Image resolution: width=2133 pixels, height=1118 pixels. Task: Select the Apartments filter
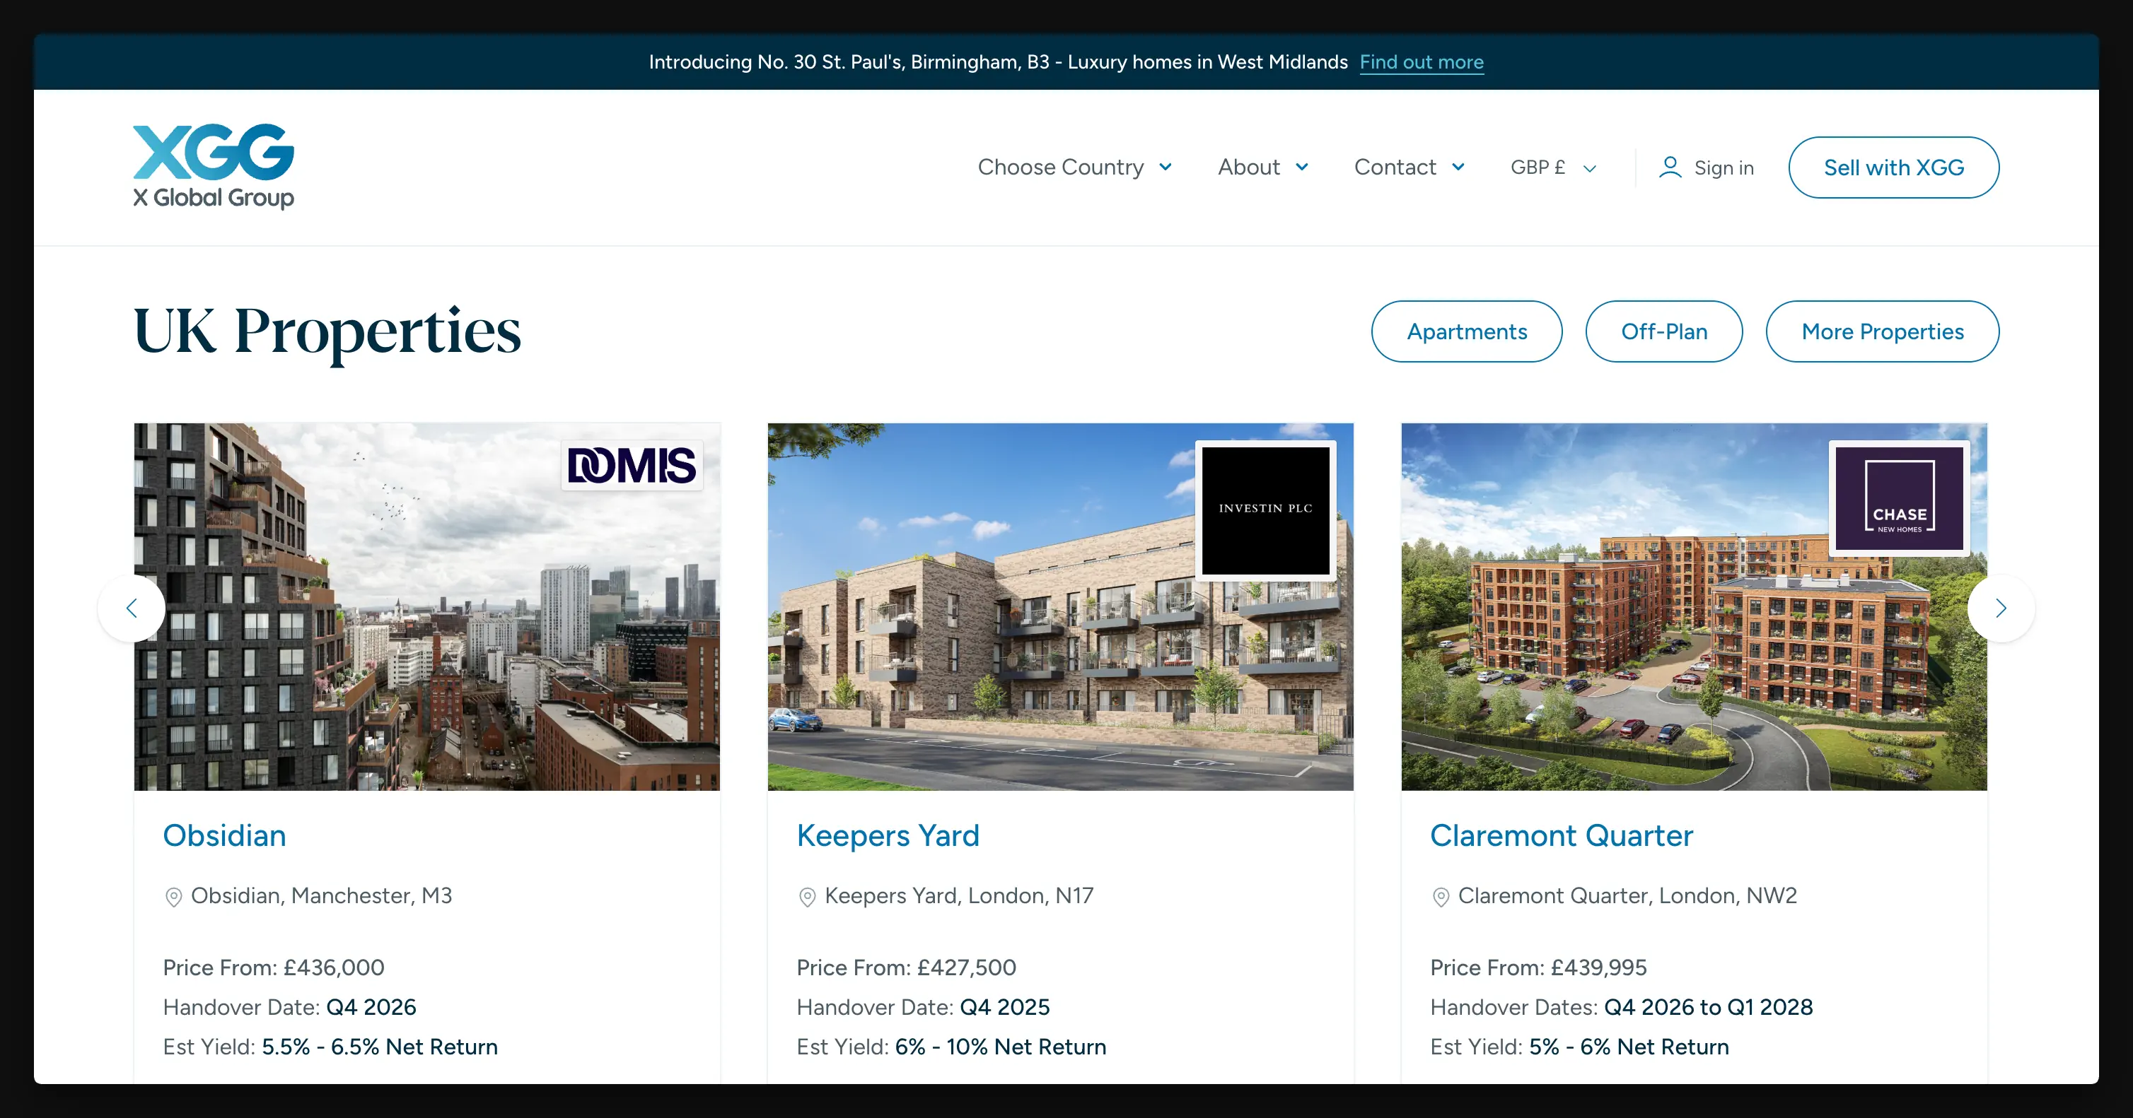(1467, 332)
